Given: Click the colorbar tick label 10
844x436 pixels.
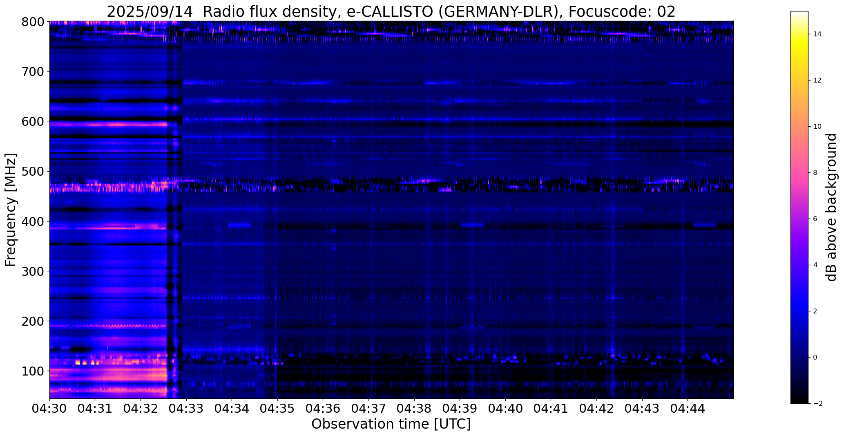Looking at the screenshot, I should pyautogui.click(x=817, y=127).
